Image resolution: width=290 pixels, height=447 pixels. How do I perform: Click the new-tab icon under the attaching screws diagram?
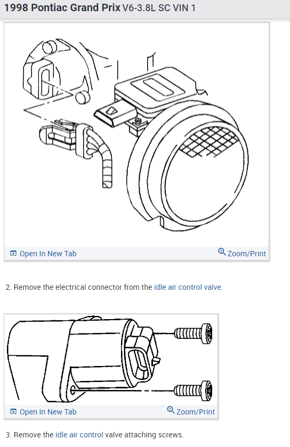pyautogui.click(x=13, y=412)
